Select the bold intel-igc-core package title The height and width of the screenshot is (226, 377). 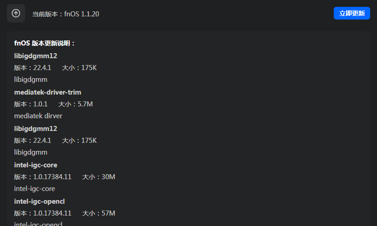[x=36, y=165]
